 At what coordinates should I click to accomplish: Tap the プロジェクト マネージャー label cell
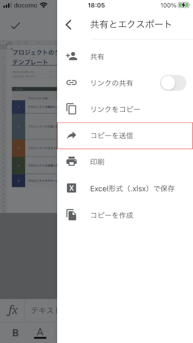point(25,76)
